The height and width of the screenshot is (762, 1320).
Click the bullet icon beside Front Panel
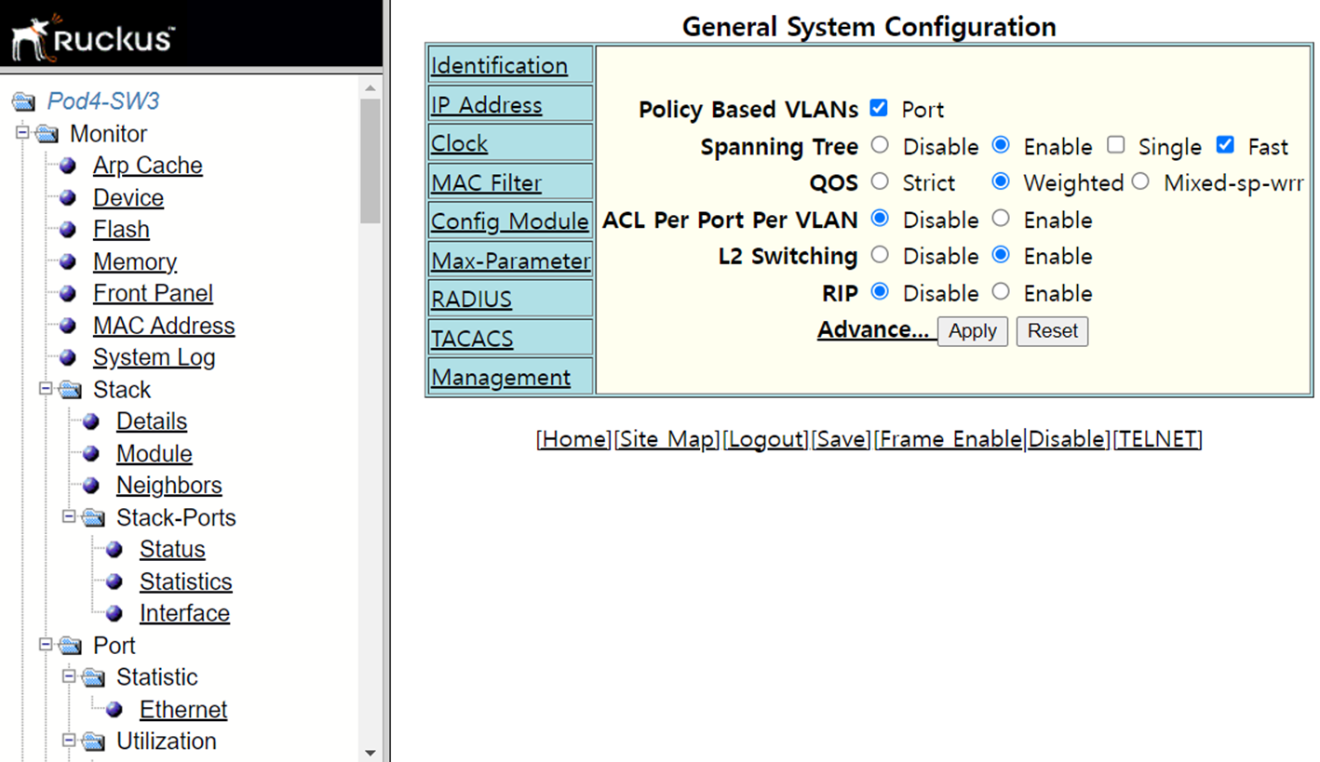68,294
